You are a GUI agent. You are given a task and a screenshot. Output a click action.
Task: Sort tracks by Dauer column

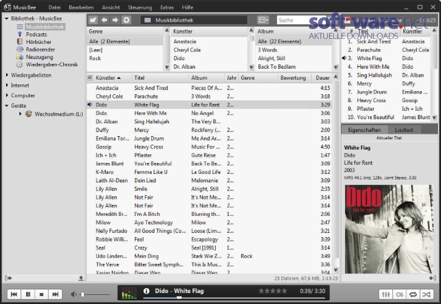point(323,78)
